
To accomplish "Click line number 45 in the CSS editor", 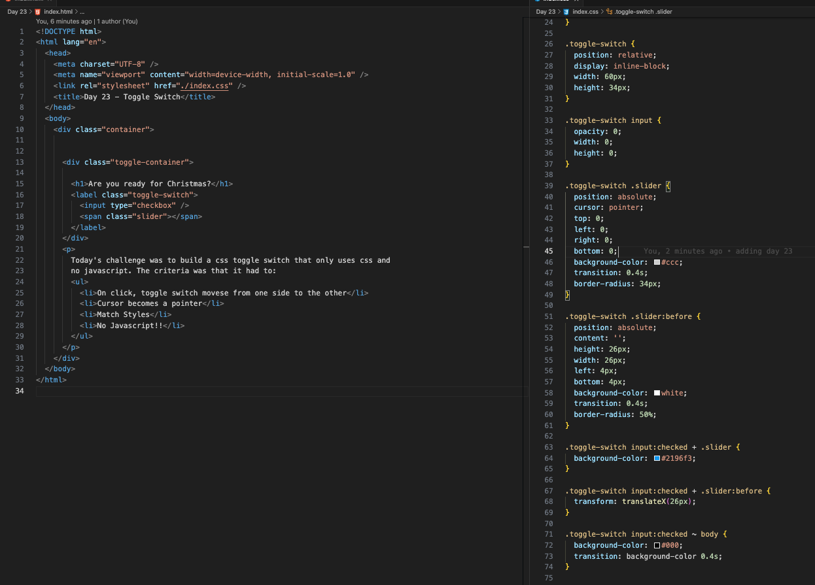I will 548,251.
